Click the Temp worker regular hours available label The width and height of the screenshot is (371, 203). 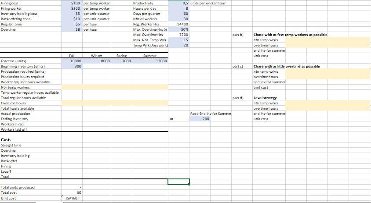click(x=30, y=93)
